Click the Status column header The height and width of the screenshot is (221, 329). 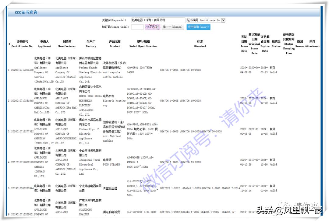click(x=276, y=44)
